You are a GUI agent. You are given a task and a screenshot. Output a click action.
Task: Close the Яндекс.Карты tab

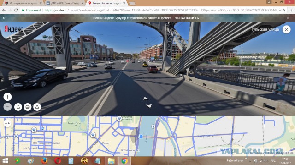124,3
